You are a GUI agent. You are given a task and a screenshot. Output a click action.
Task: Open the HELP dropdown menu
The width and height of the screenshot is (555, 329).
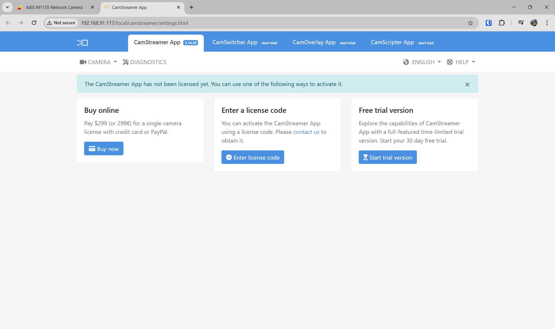[461, 62]
